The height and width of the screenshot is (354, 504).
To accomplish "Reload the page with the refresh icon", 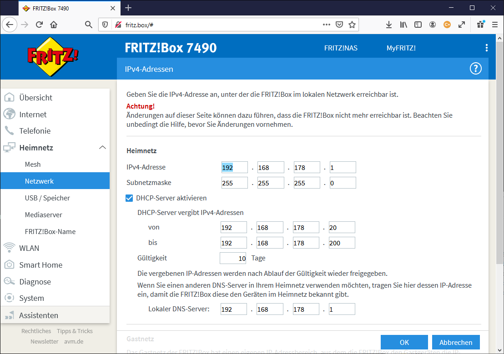I will 39,25.
